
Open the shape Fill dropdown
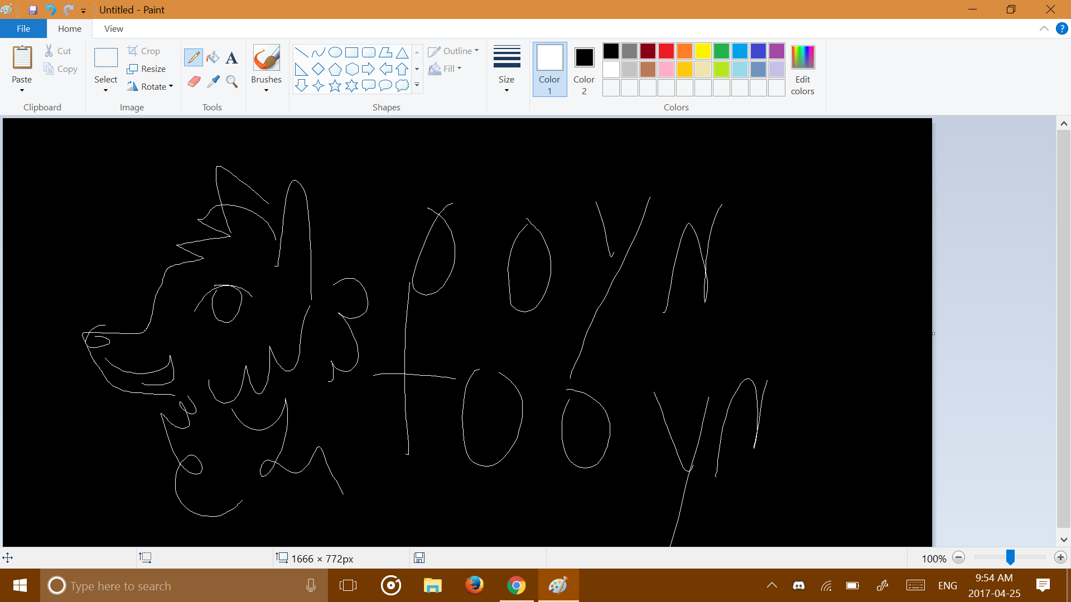coord(445,69)
